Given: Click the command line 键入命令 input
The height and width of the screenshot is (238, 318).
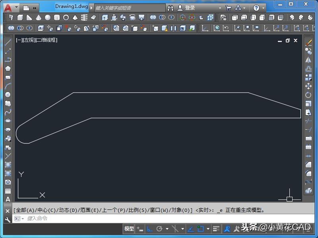Looking at the screenshot, I should [163, 219].
